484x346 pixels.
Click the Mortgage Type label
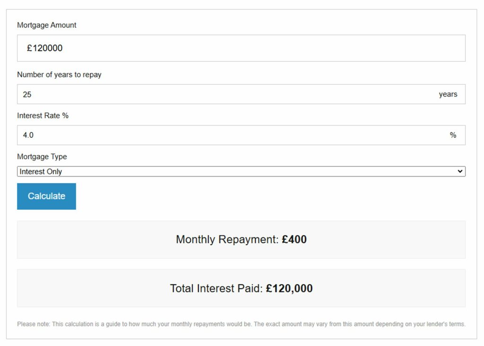coord(42,157)
